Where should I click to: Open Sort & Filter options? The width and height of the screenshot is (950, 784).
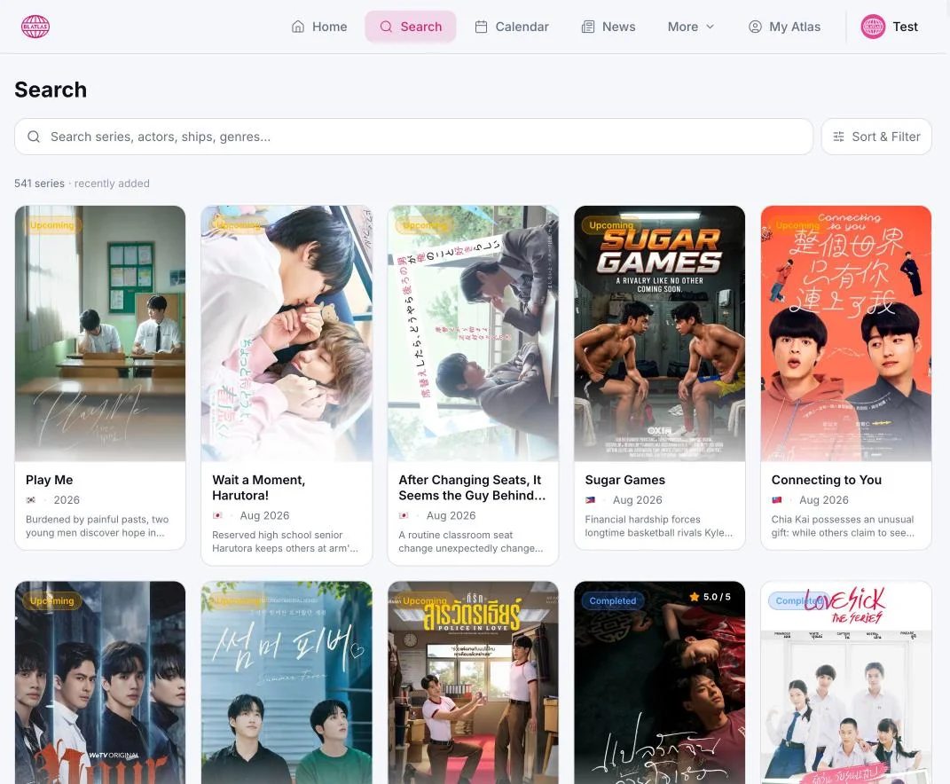[x=876, y=137]
